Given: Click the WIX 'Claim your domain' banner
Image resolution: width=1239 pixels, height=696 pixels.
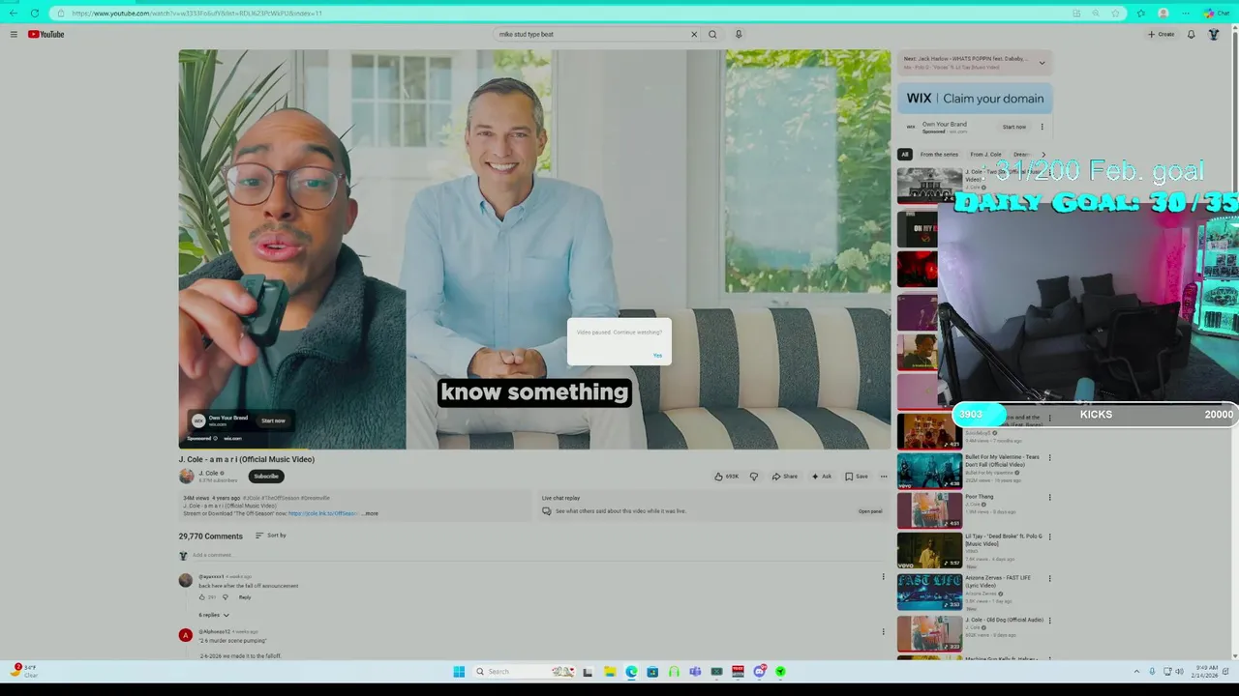Looking at the screenshot, I should (x=975, y=99).
